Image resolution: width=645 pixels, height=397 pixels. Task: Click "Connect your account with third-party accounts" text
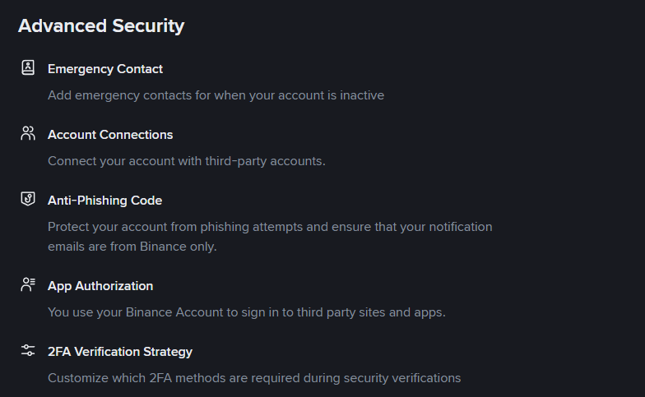(186, 161)
